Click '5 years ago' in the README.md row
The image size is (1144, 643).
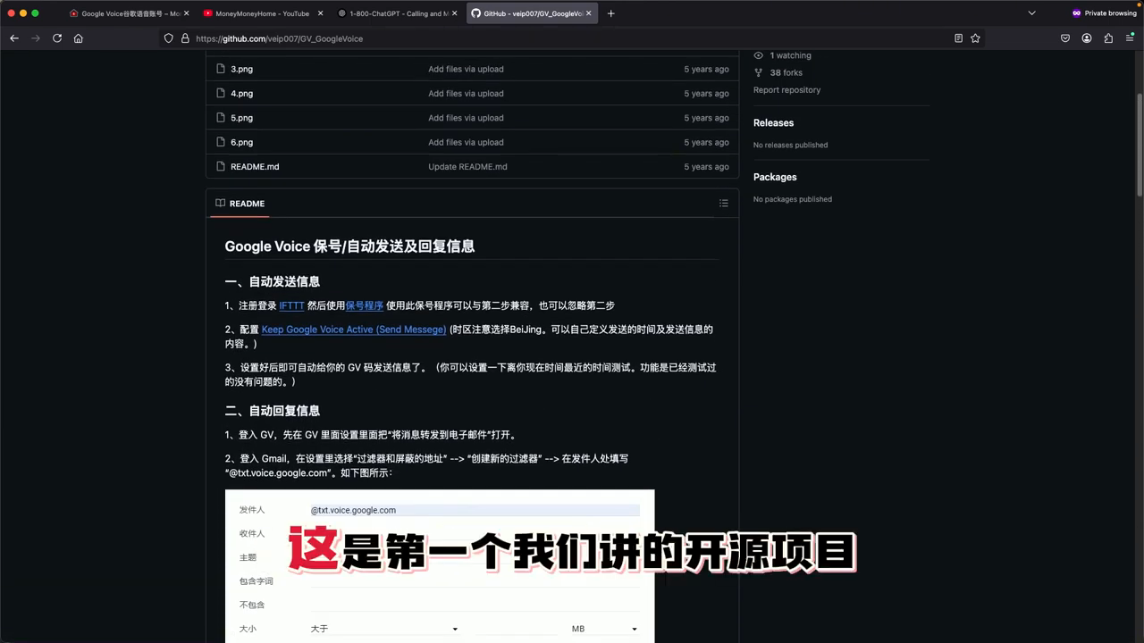pyautogui.click(x=706, y=167)
